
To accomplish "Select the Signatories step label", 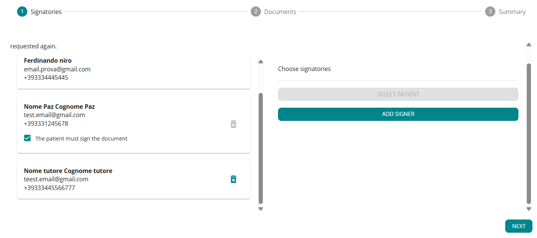I will 46,12.
